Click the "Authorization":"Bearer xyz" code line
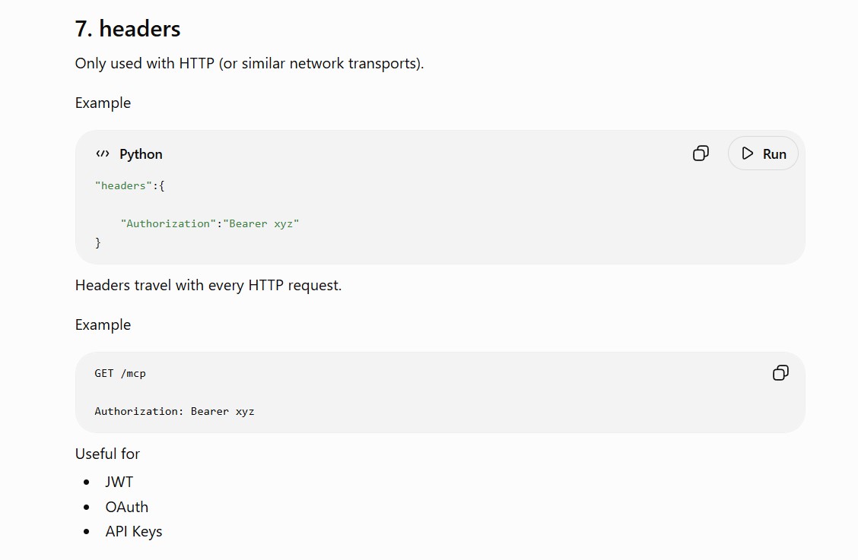Image resolution: width=858 pixels, height=560 pixels. coord(210,223)
